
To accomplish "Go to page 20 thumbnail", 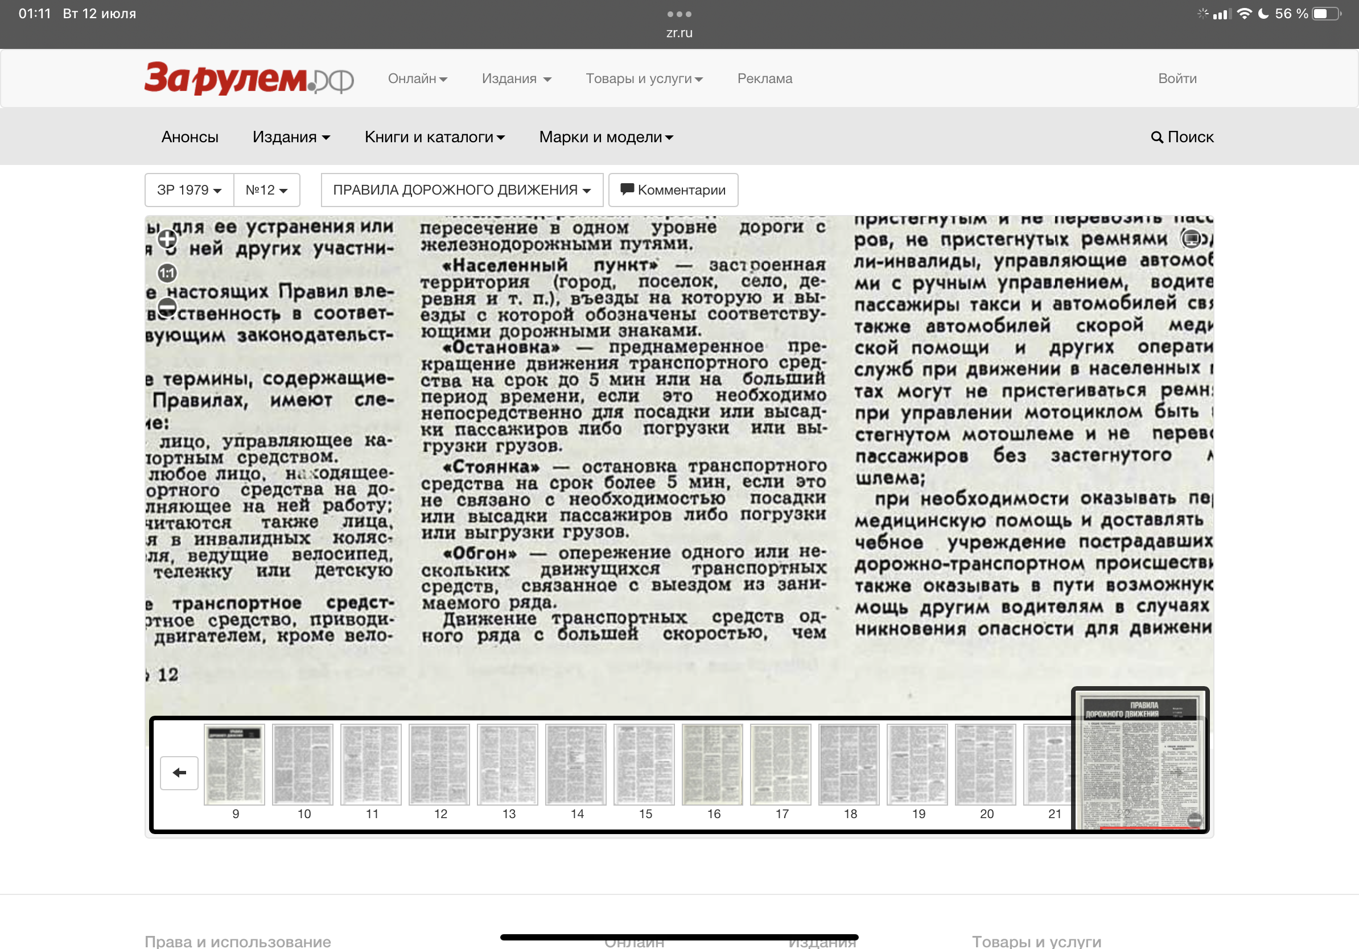I will pos(986,765).
